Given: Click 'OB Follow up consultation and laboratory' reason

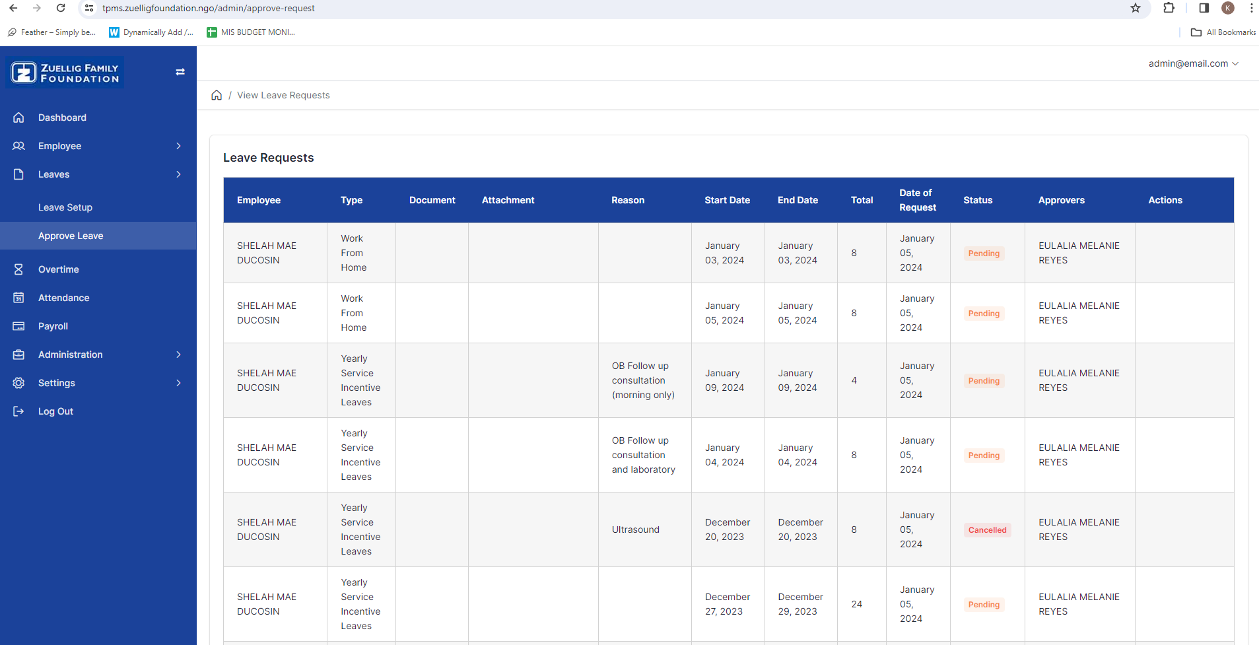Looking at the screenshot, I should (644, 455).
